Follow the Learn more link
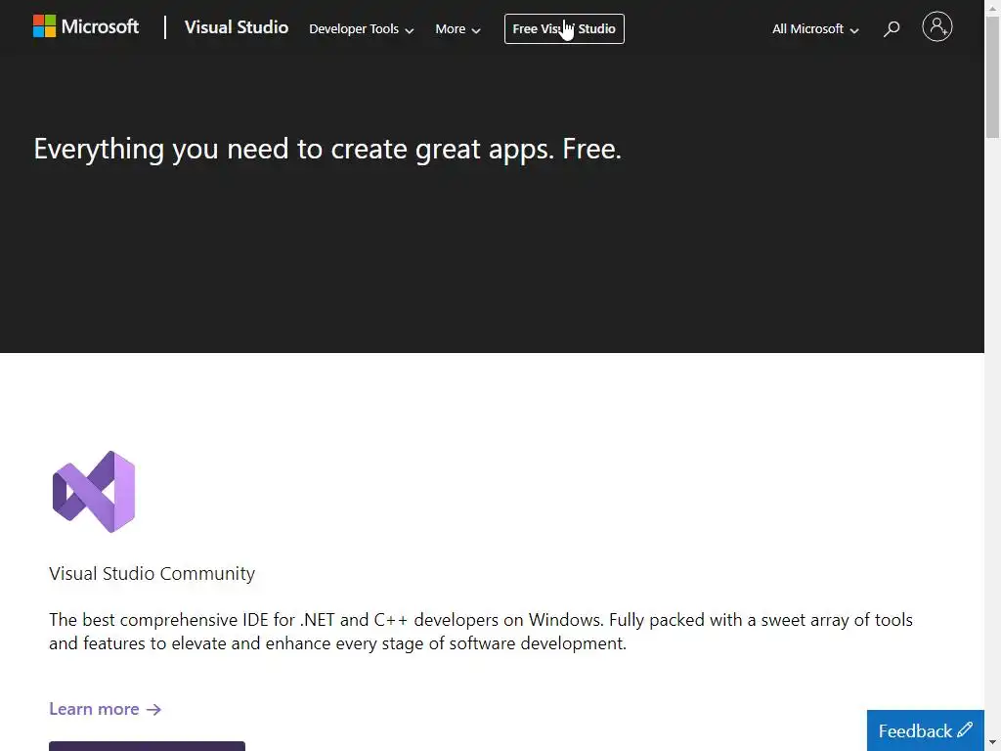The width and height of the screenshot is (1001, 751). (106, 709)
